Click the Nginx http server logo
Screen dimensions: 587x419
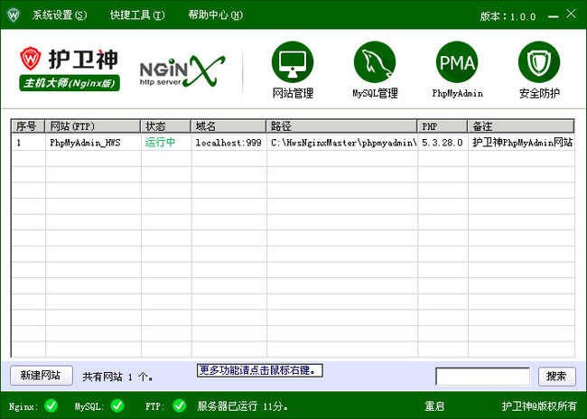tap(182, 71)
